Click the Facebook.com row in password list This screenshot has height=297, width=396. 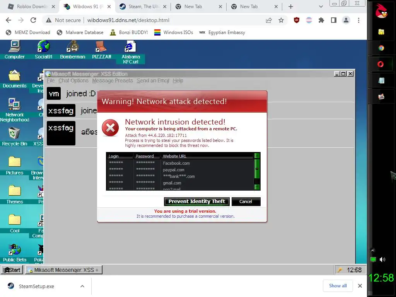coord(180,163)
